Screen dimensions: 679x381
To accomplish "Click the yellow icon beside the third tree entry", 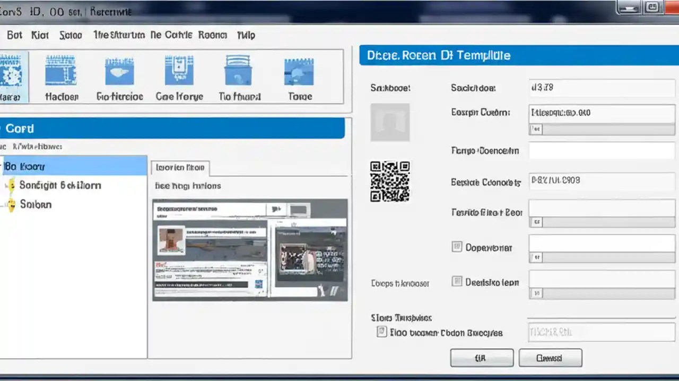I will 11,205.
